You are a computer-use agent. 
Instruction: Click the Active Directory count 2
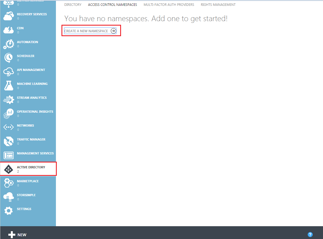coord(18,171)
